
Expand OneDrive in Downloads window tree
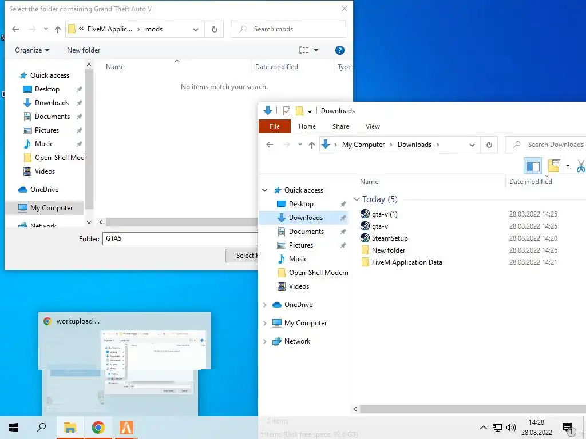(x=264, y=305)
